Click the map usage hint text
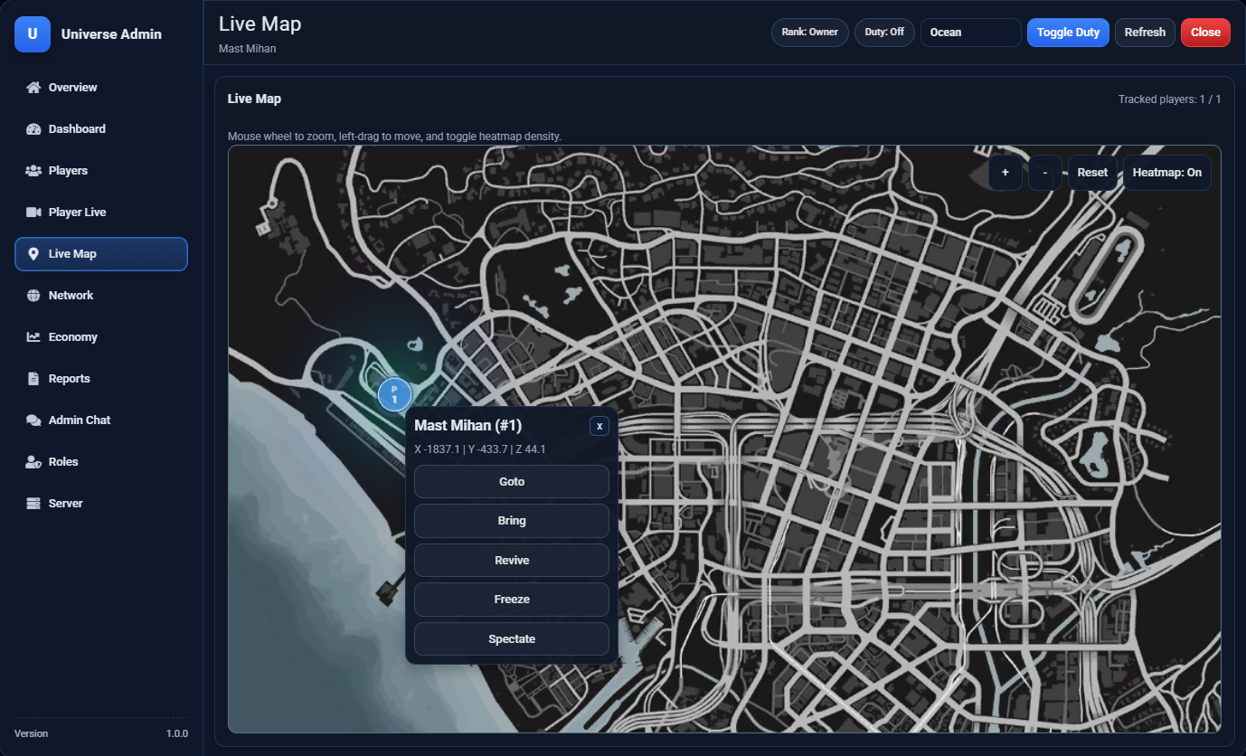Image resolution: width=1246 pixels, height=756 pixels. (394, 137)
